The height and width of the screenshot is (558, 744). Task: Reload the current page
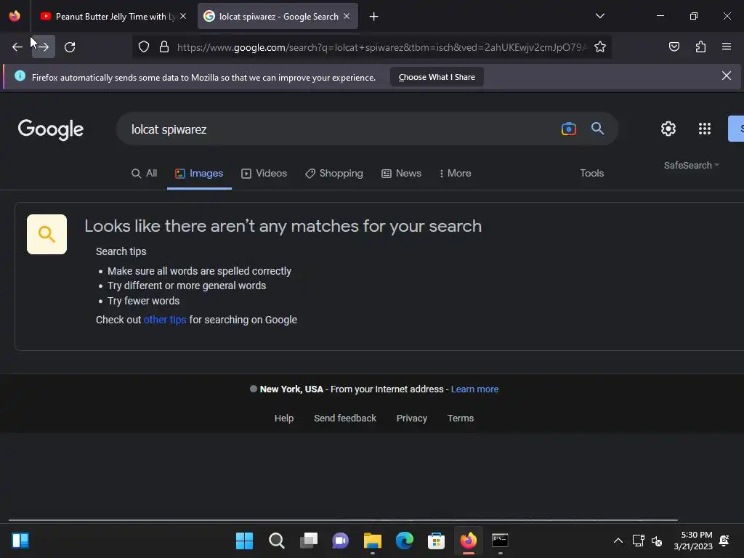(x=70, y=47)
